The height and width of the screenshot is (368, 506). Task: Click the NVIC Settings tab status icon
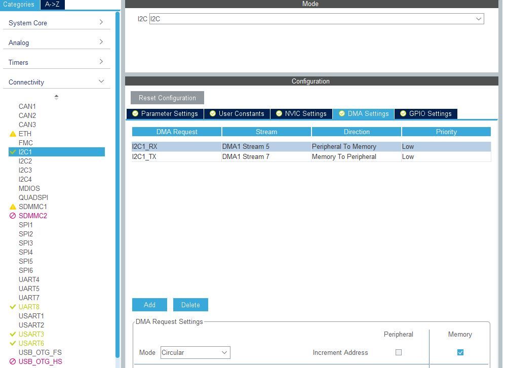(279, 113)
